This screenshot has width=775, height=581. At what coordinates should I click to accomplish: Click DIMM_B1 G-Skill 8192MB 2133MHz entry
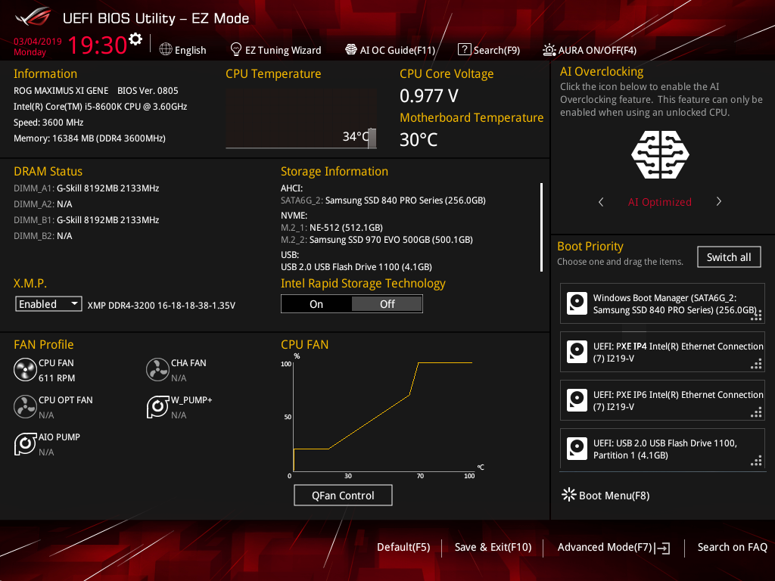tap(86, 220)
